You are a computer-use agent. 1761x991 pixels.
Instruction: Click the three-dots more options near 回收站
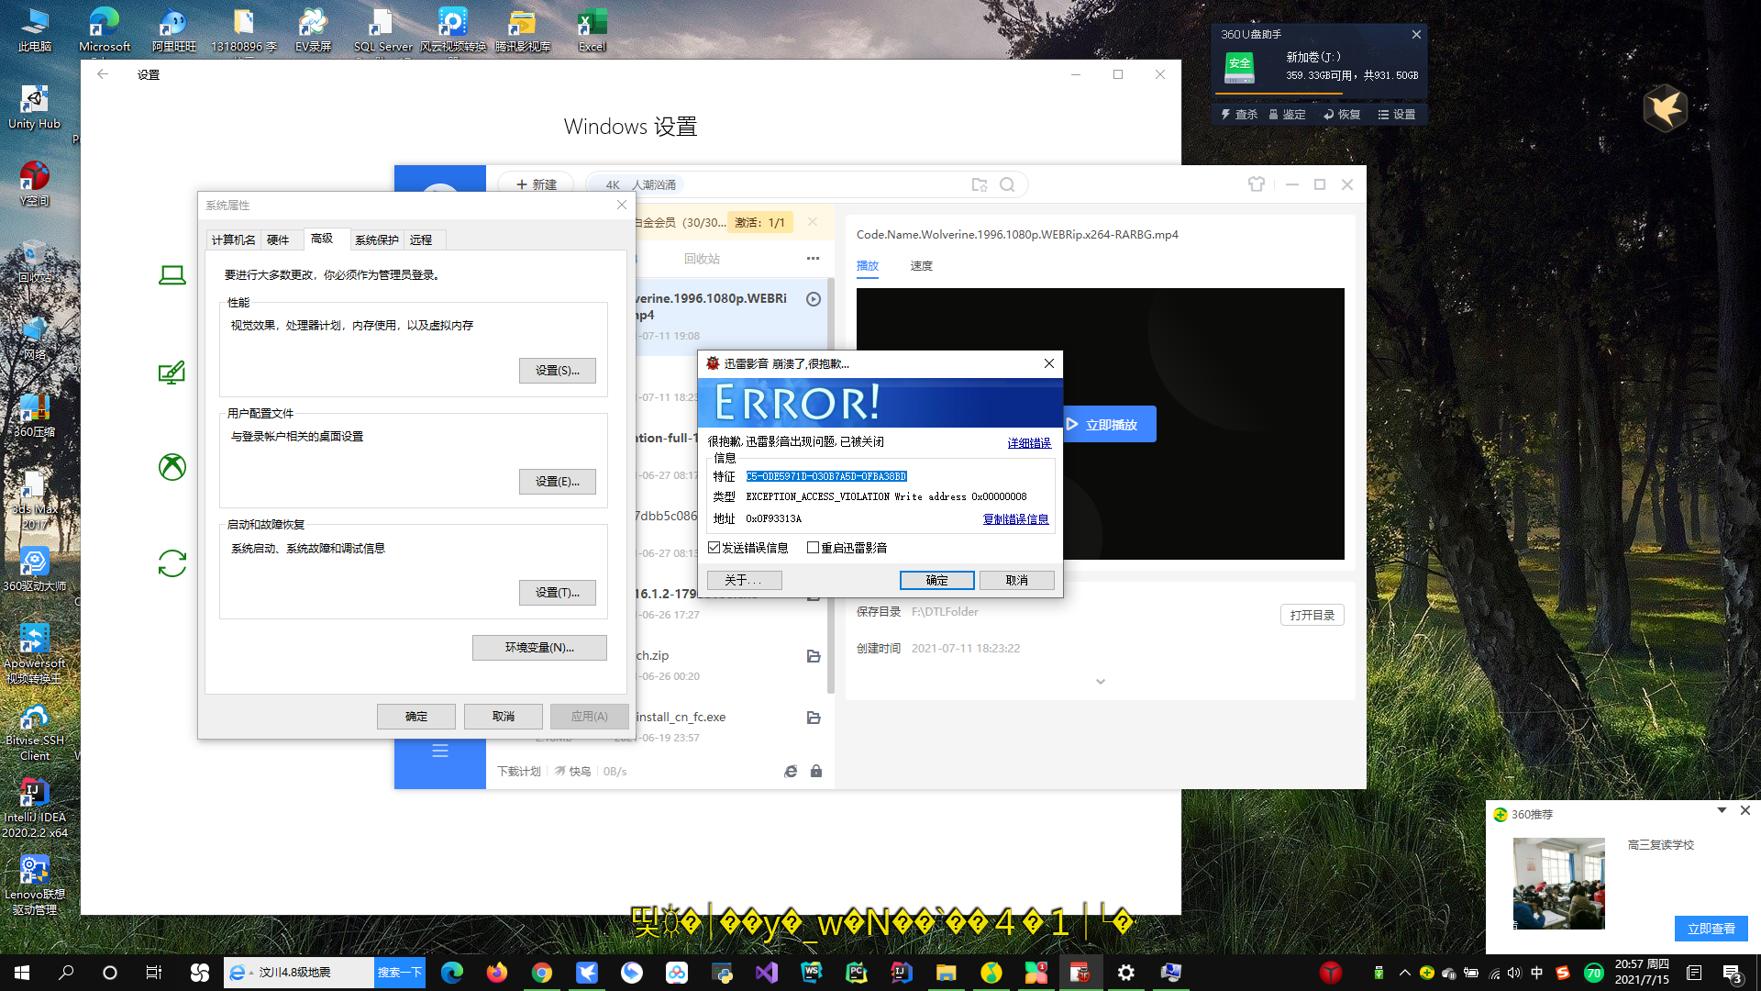pyautogui.click(x=813, y=259)
